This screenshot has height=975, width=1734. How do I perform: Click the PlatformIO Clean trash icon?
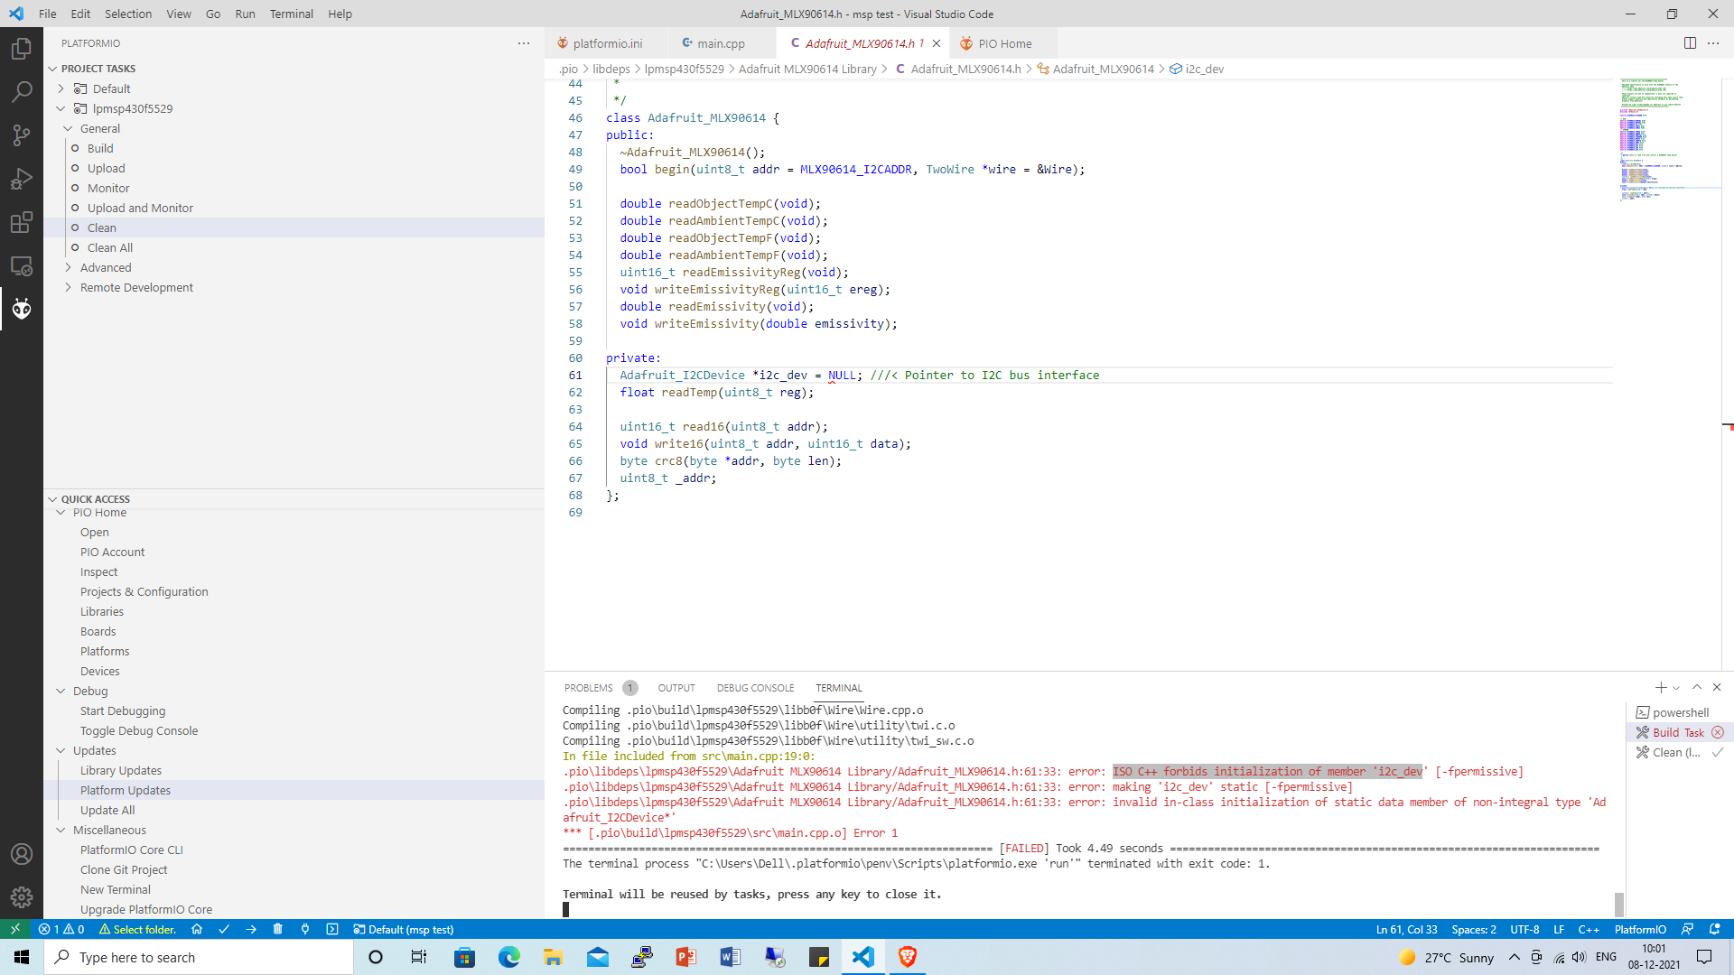[278, 929]
